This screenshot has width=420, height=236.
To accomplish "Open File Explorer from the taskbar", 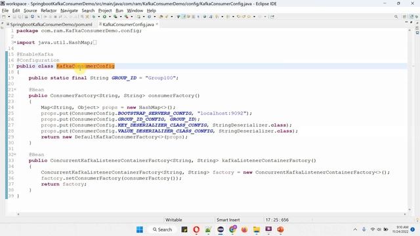I will (x=257, y=229).
